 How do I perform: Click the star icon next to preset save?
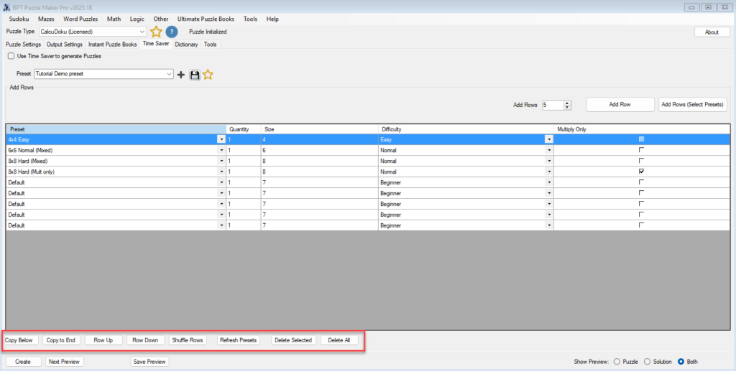tap(208, 75)
